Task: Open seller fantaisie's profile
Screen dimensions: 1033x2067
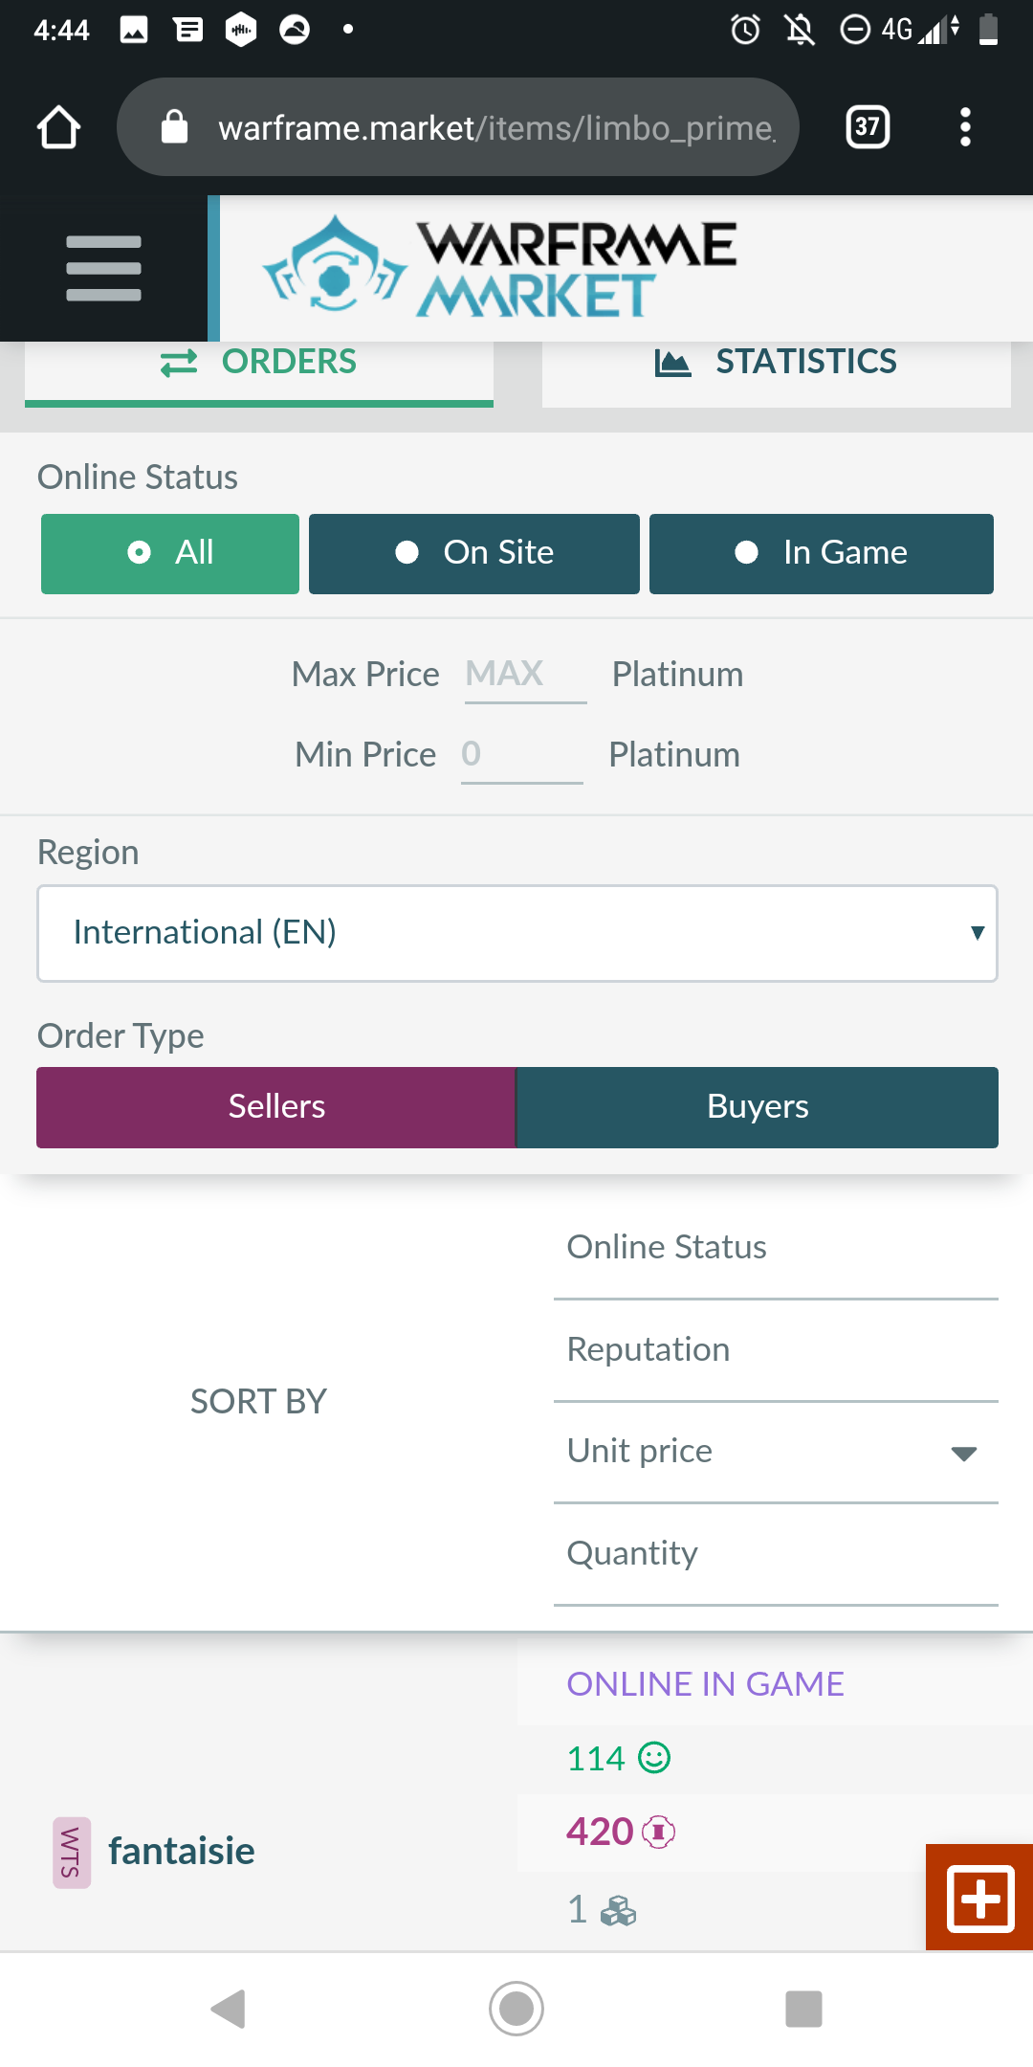Action: 182,1852
